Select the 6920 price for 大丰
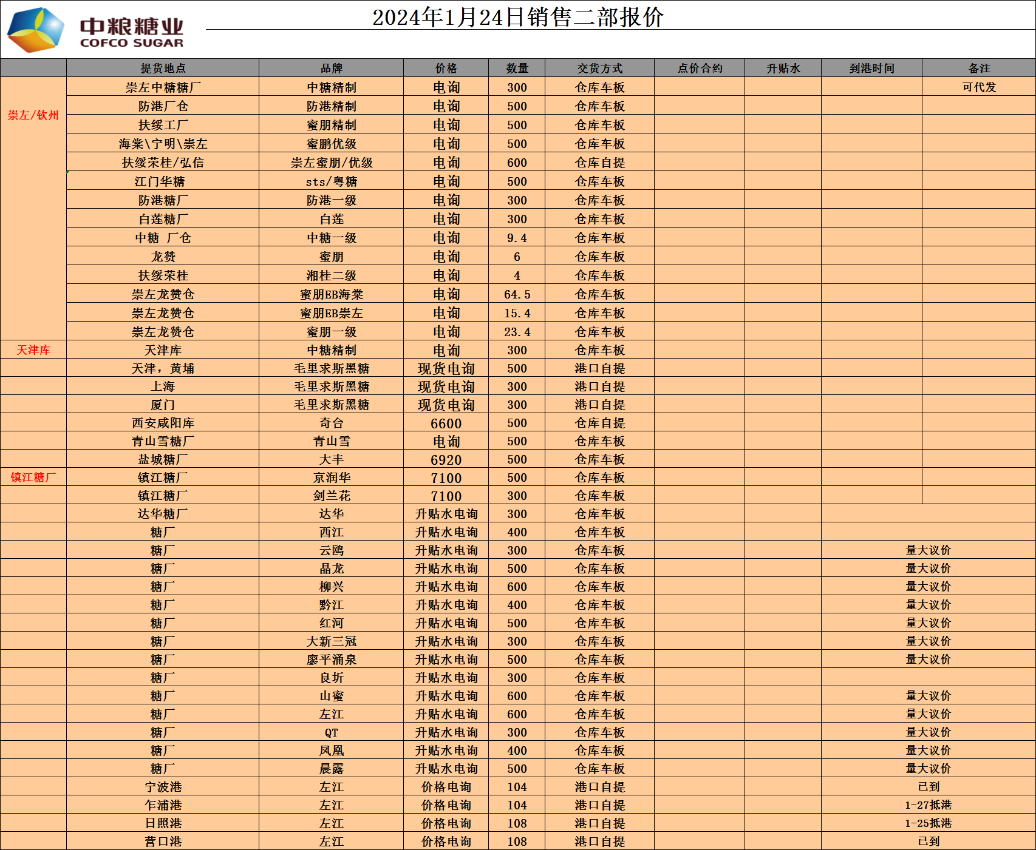Viewport: 1036px width, 850px height. coord(446,459)
